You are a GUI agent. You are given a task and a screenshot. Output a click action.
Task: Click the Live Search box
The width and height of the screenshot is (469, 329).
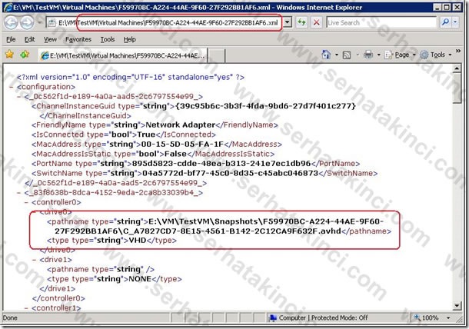point(381,23)
